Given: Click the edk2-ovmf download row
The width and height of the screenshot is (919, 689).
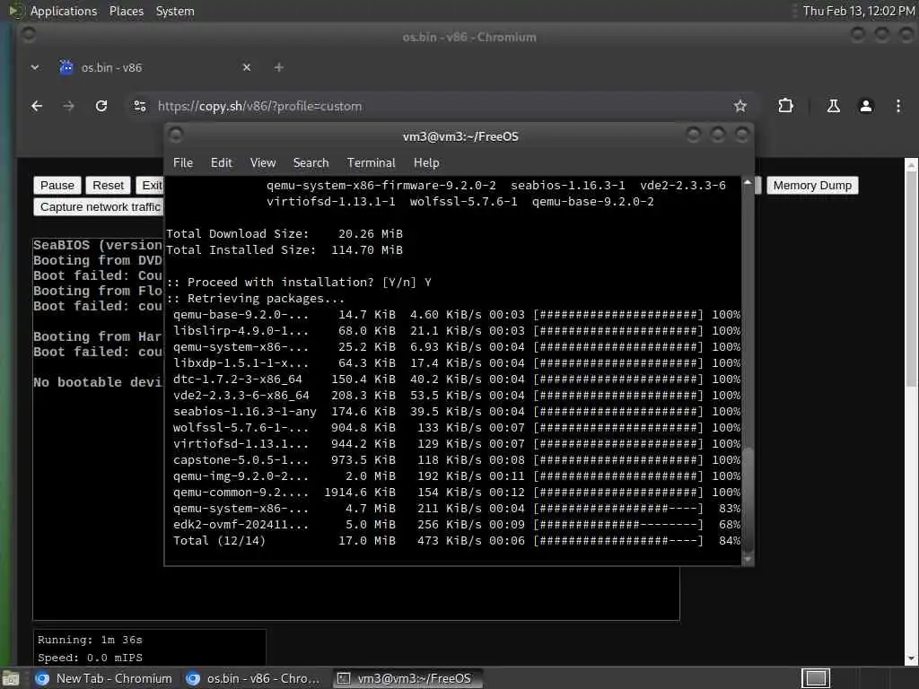Looking at the screenshot, I should pos(457,525).
